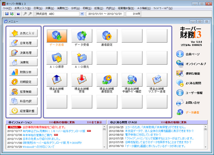Click the 株式会社 ABC company field

click(x=57, y=14)
